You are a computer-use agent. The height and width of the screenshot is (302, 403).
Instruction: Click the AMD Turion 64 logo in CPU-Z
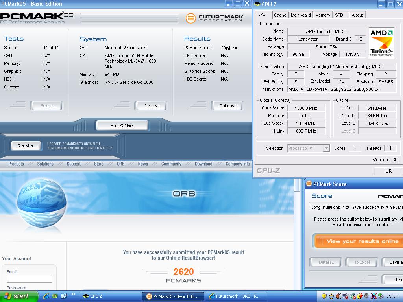pyautogui.click(x=382, y=43)
